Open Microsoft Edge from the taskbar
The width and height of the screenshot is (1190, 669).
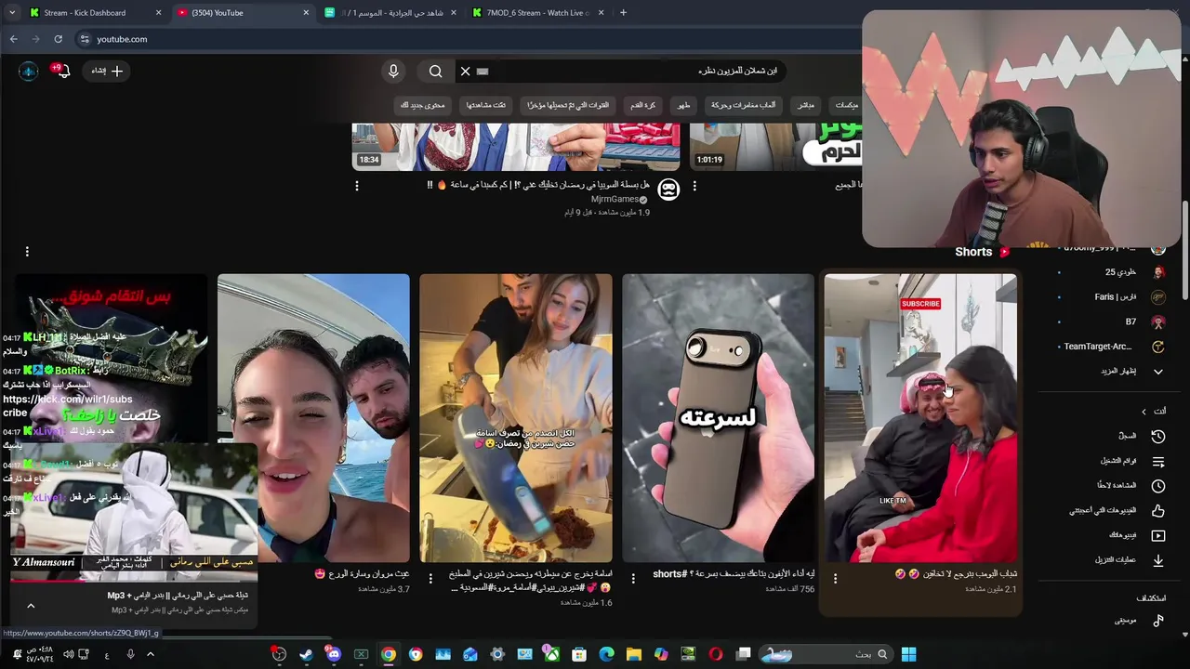click(x=607, y=654)
